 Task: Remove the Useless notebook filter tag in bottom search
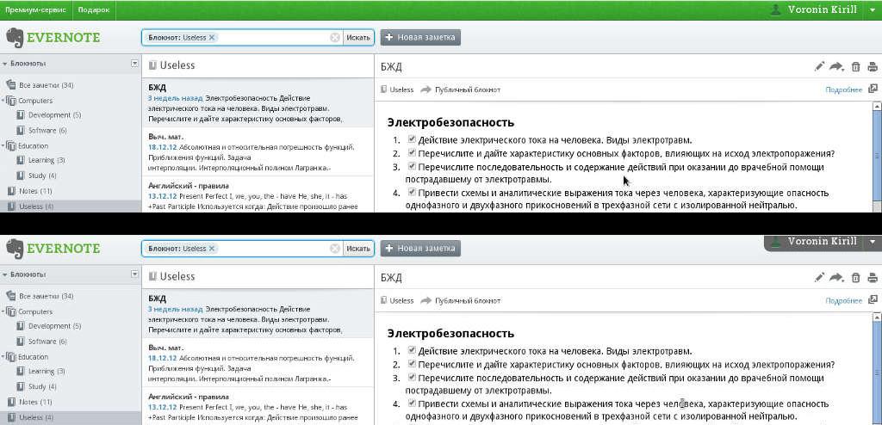212,249
